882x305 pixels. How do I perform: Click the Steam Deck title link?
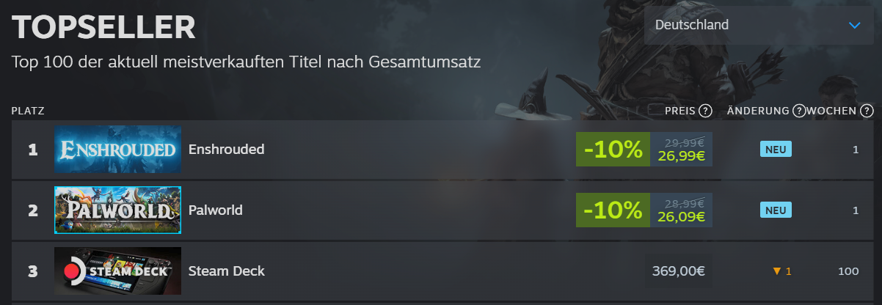pyautogui.click(x=227, y=271)
